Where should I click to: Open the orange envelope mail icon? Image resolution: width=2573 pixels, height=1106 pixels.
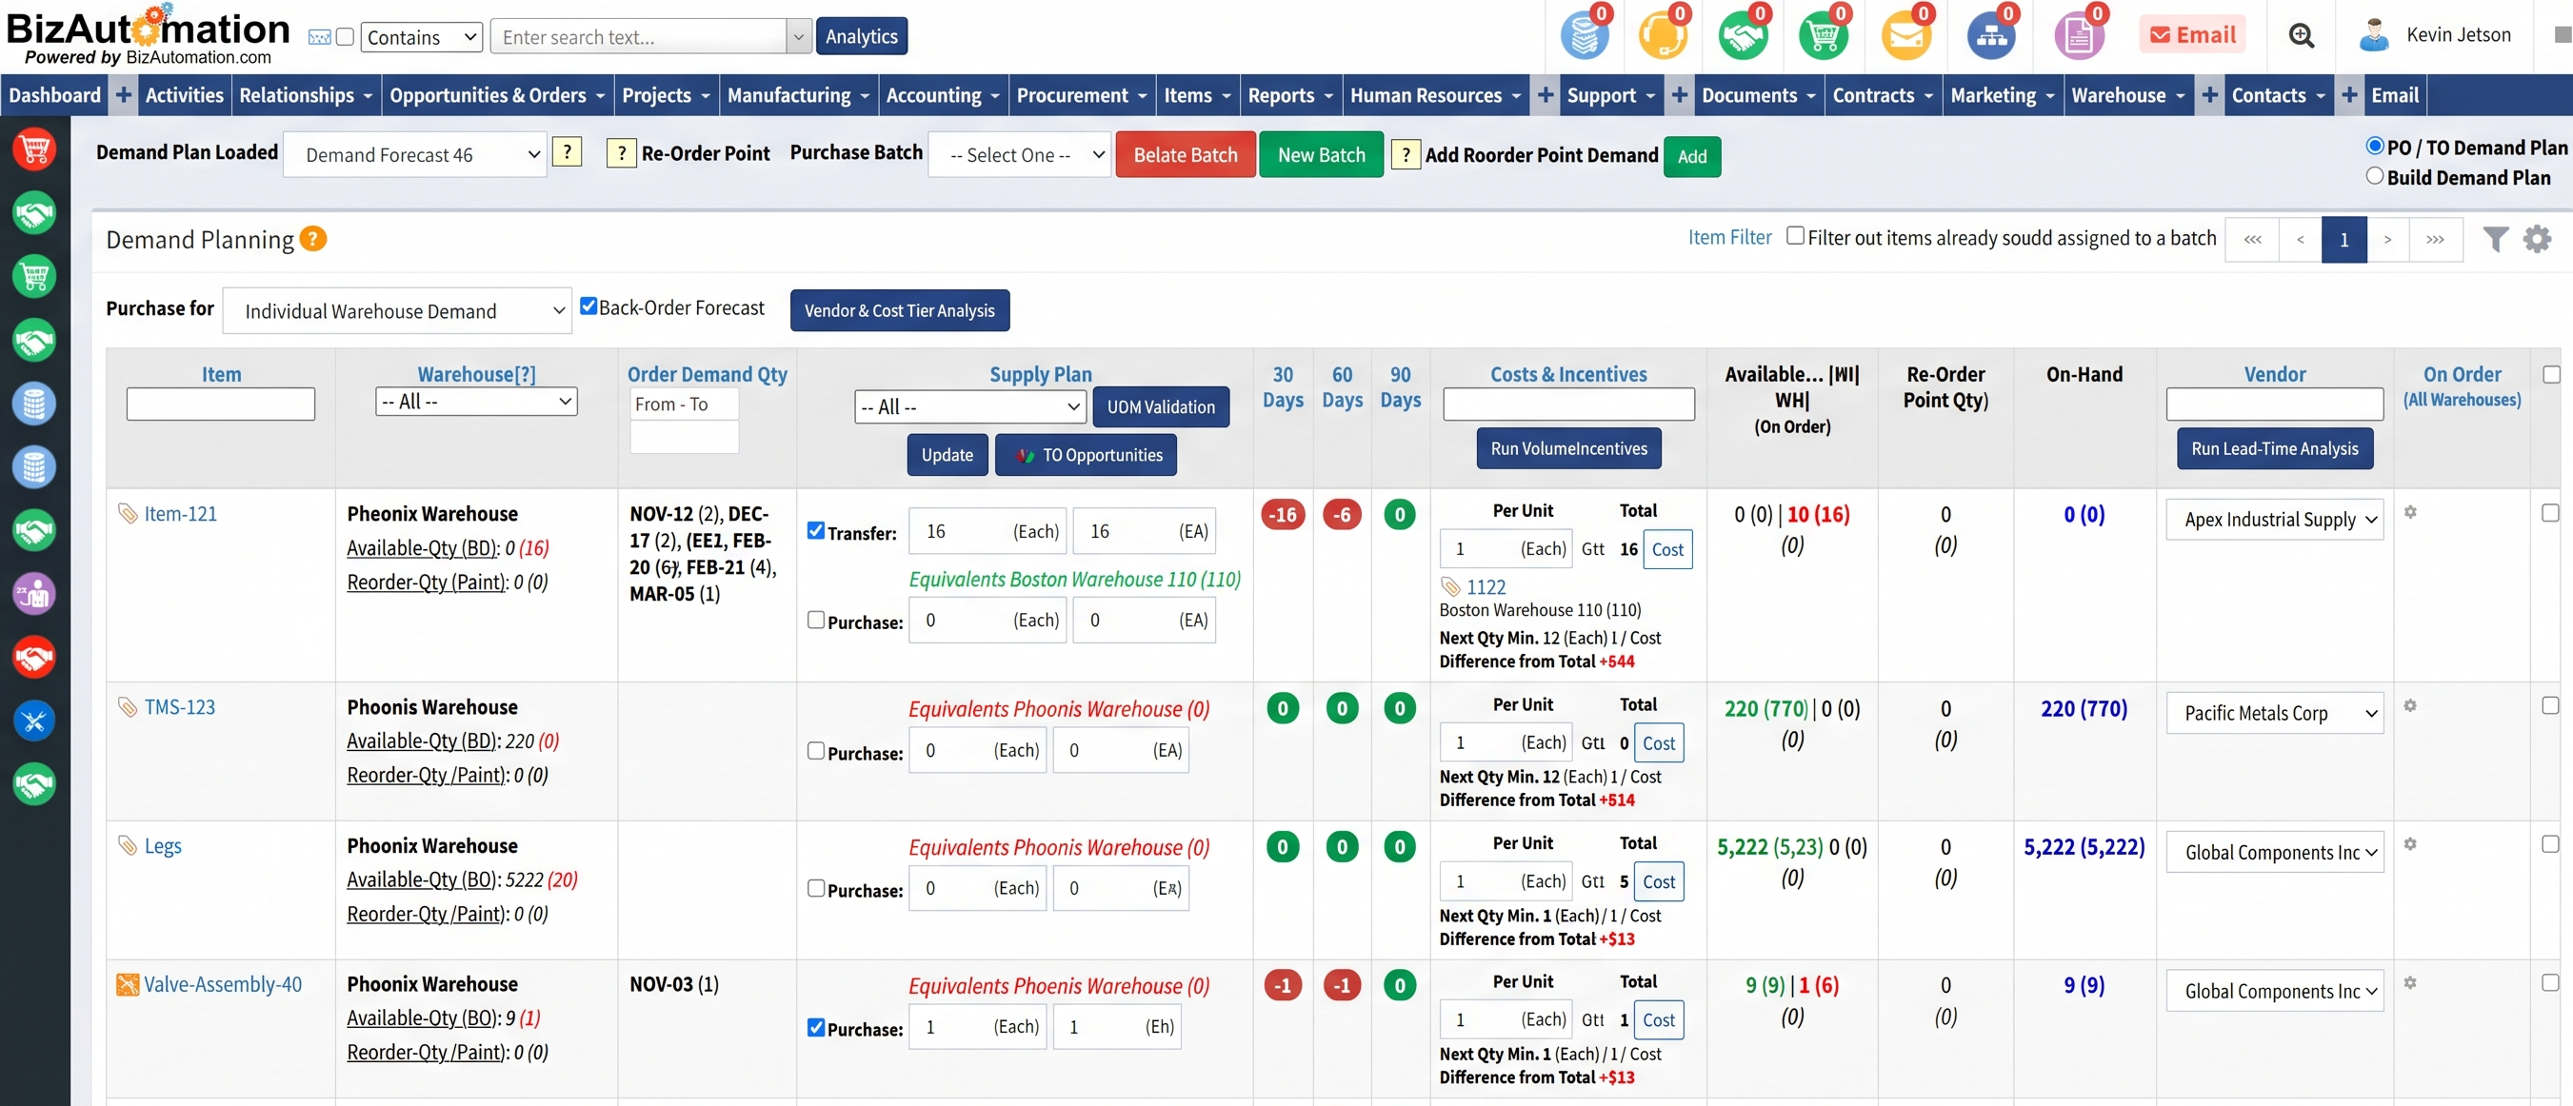coord(1905,38)
